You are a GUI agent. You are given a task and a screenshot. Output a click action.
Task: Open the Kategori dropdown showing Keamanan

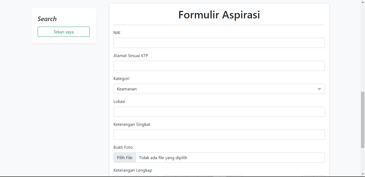pos(214,89)
